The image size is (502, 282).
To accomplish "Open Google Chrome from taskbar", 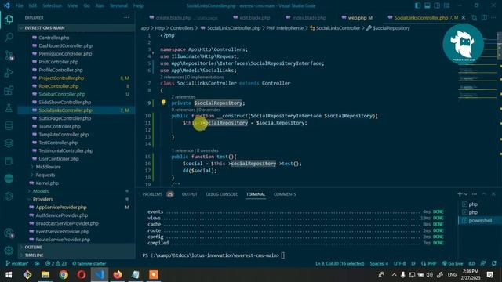I will click(64, 275).
